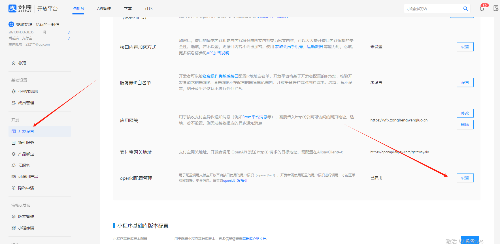Viewport: 500px width, 244px height.
Task: Click the openapi gateway.do address text
Action: (399, 152)
